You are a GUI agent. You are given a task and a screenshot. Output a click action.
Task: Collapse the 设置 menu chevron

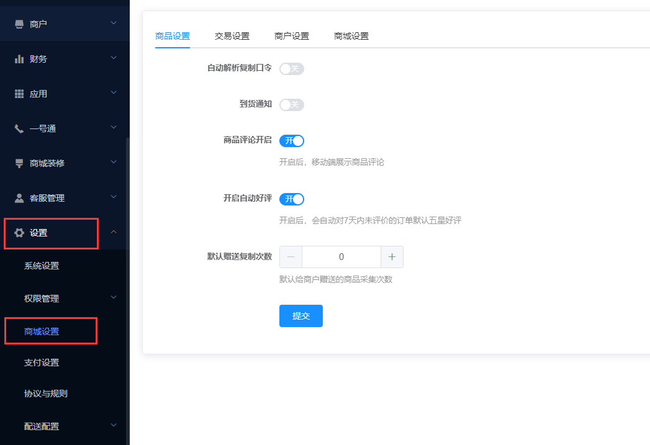click(113, 232)
